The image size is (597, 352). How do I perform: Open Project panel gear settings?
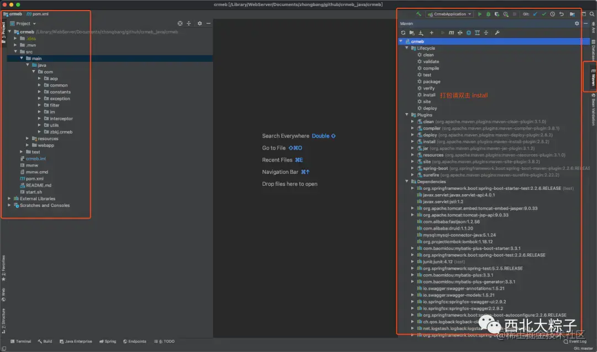point(200,24)
